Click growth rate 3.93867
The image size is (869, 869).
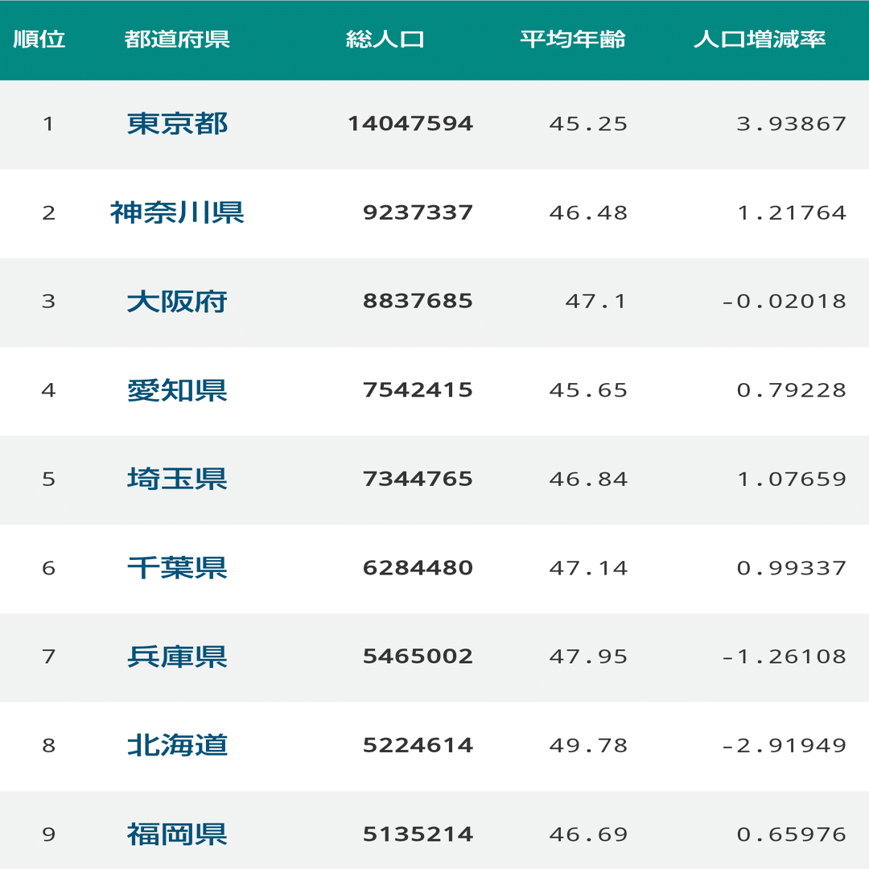792,124
